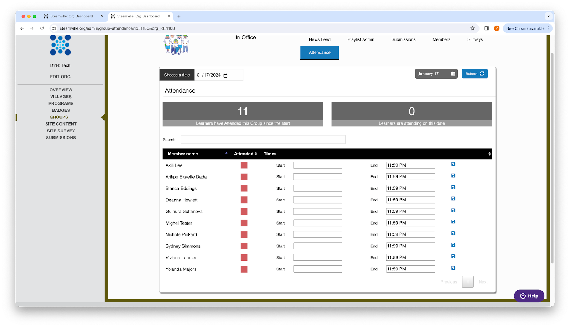
Task: Go back in browser history
Action: click(22, 28)
